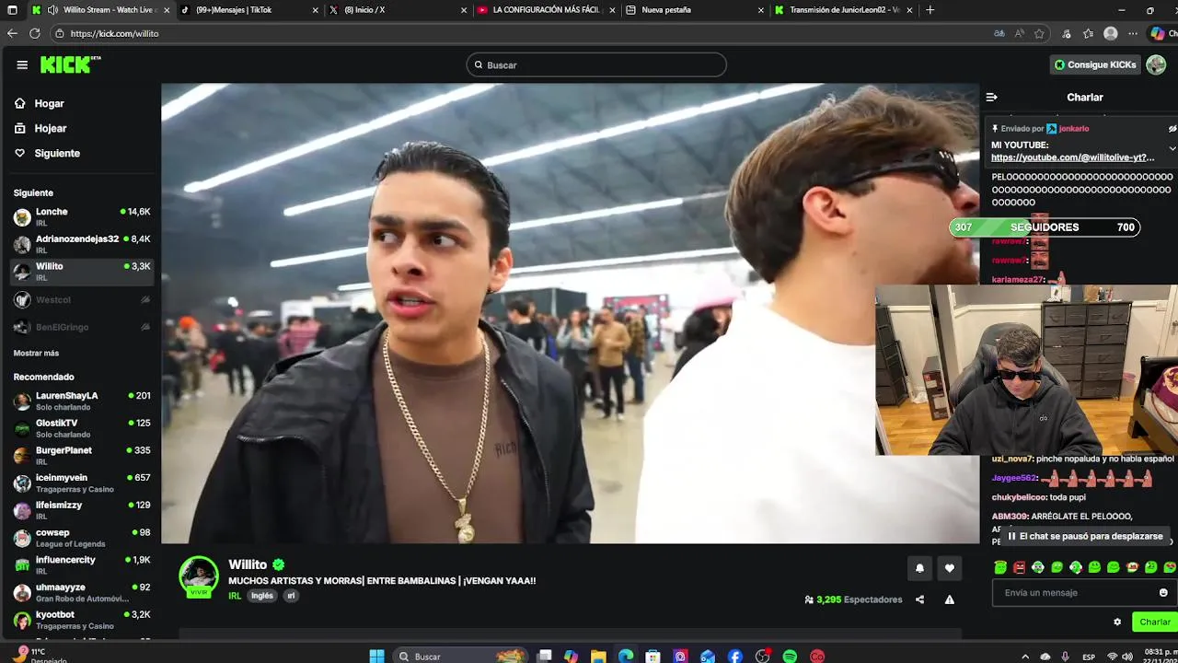The height and width of the screenshot is (663, 1178).
Task: Click the green Charlar send button
Action: tap(1154, 622)
